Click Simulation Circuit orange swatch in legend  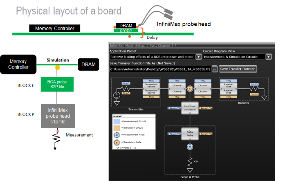pyautogui.click(x=117, y=128)
